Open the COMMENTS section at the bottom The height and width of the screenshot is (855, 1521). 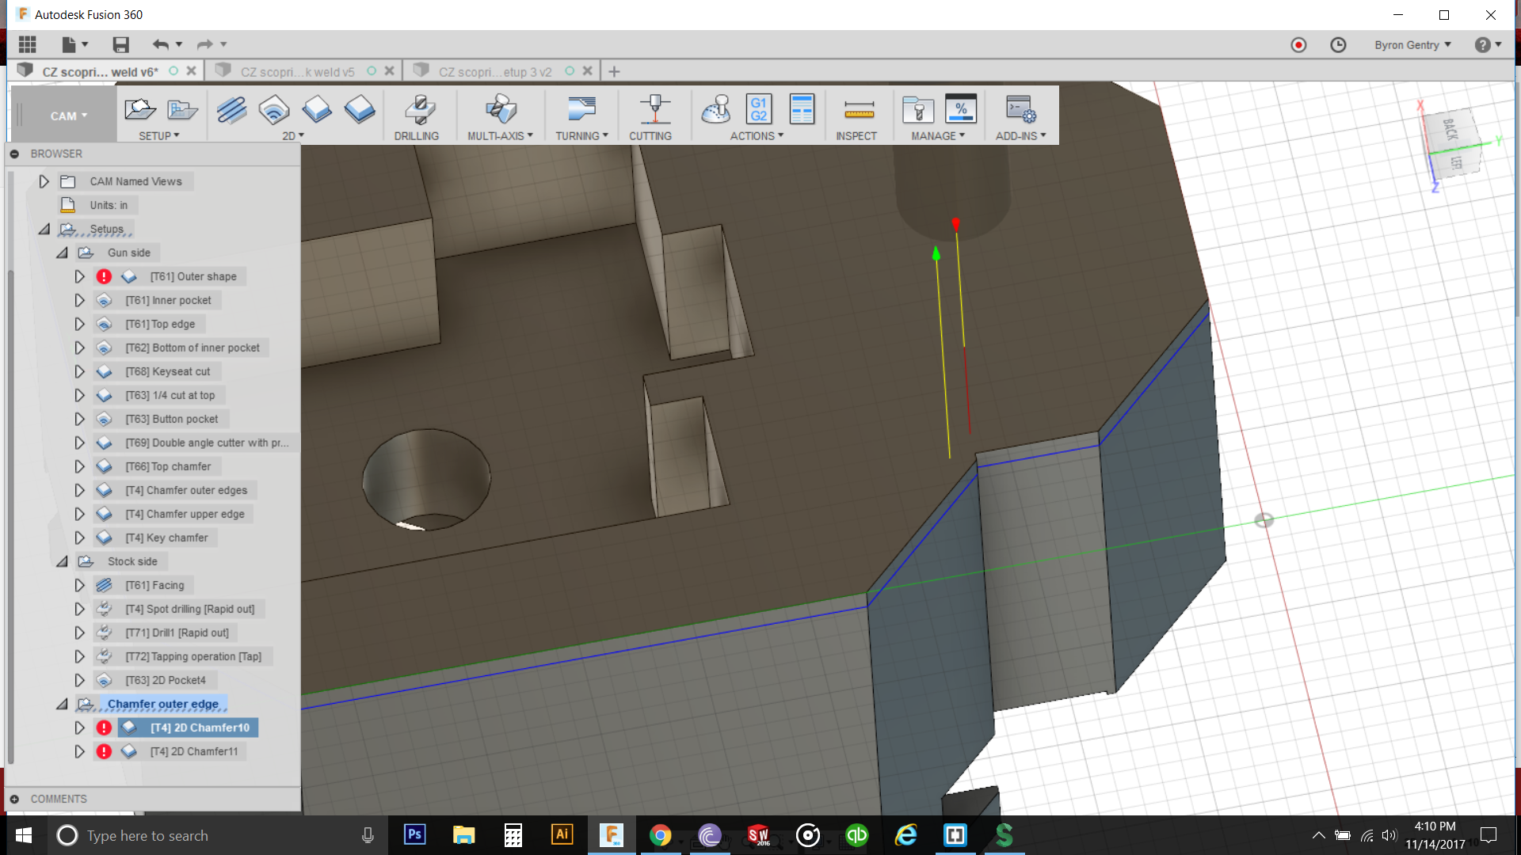(x=59, y=799)
